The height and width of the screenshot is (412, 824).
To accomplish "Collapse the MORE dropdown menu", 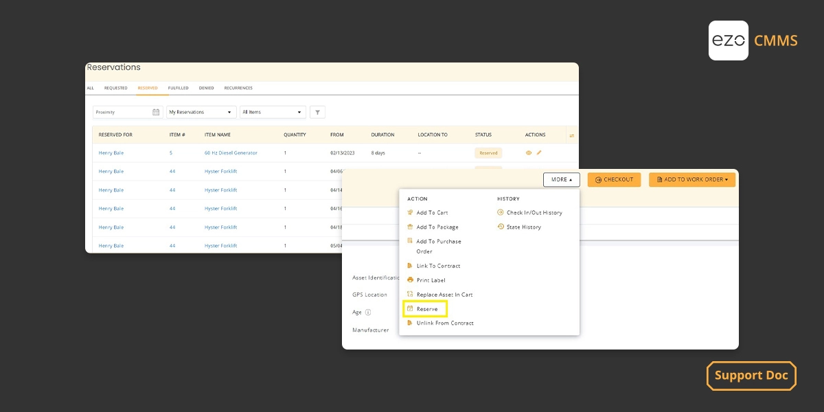I will [561, 179].
